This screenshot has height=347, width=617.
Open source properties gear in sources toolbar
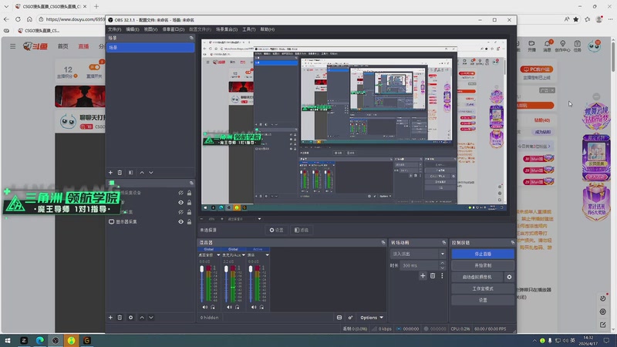pyautogui.click(x=130, y=318)
